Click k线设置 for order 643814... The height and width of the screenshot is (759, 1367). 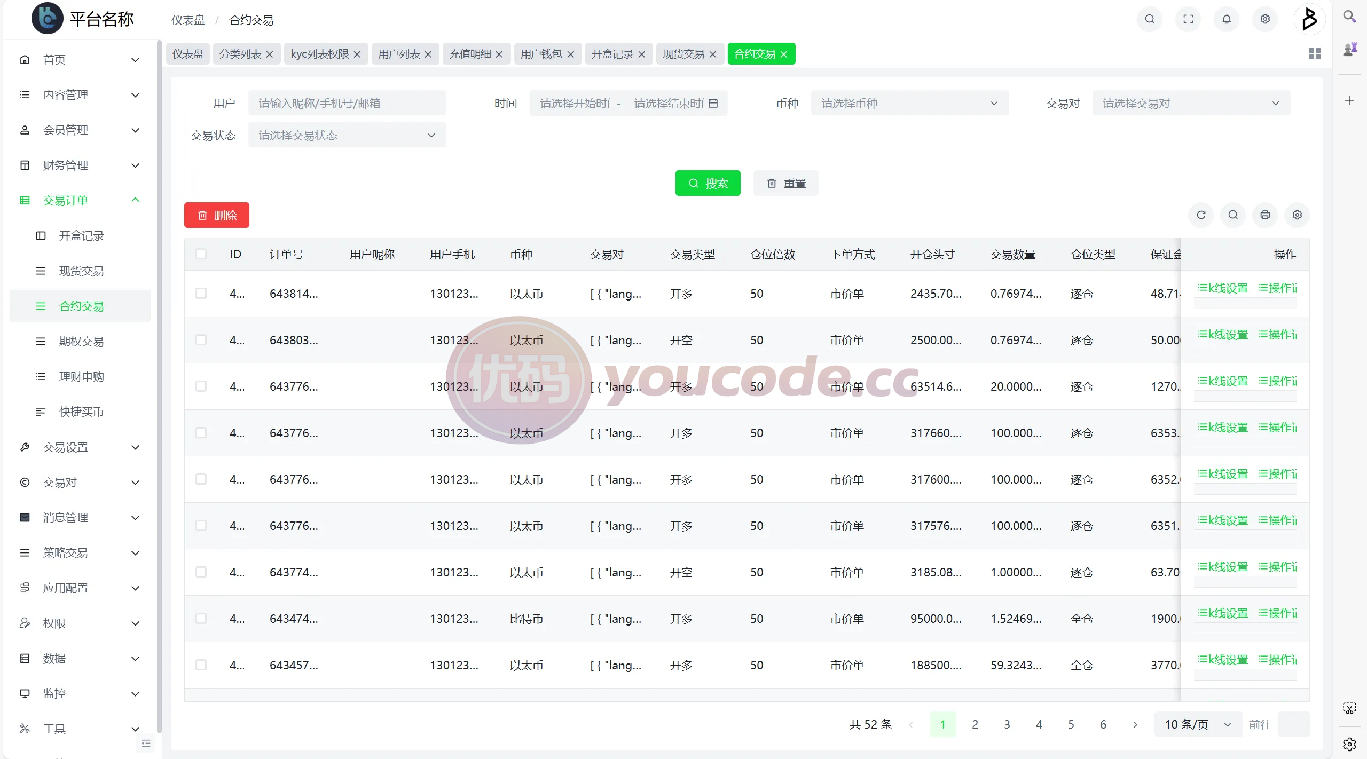(x=1223, y=288)
